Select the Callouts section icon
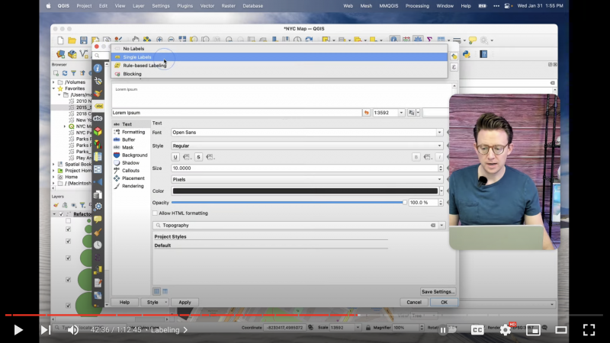 [117, 171]
